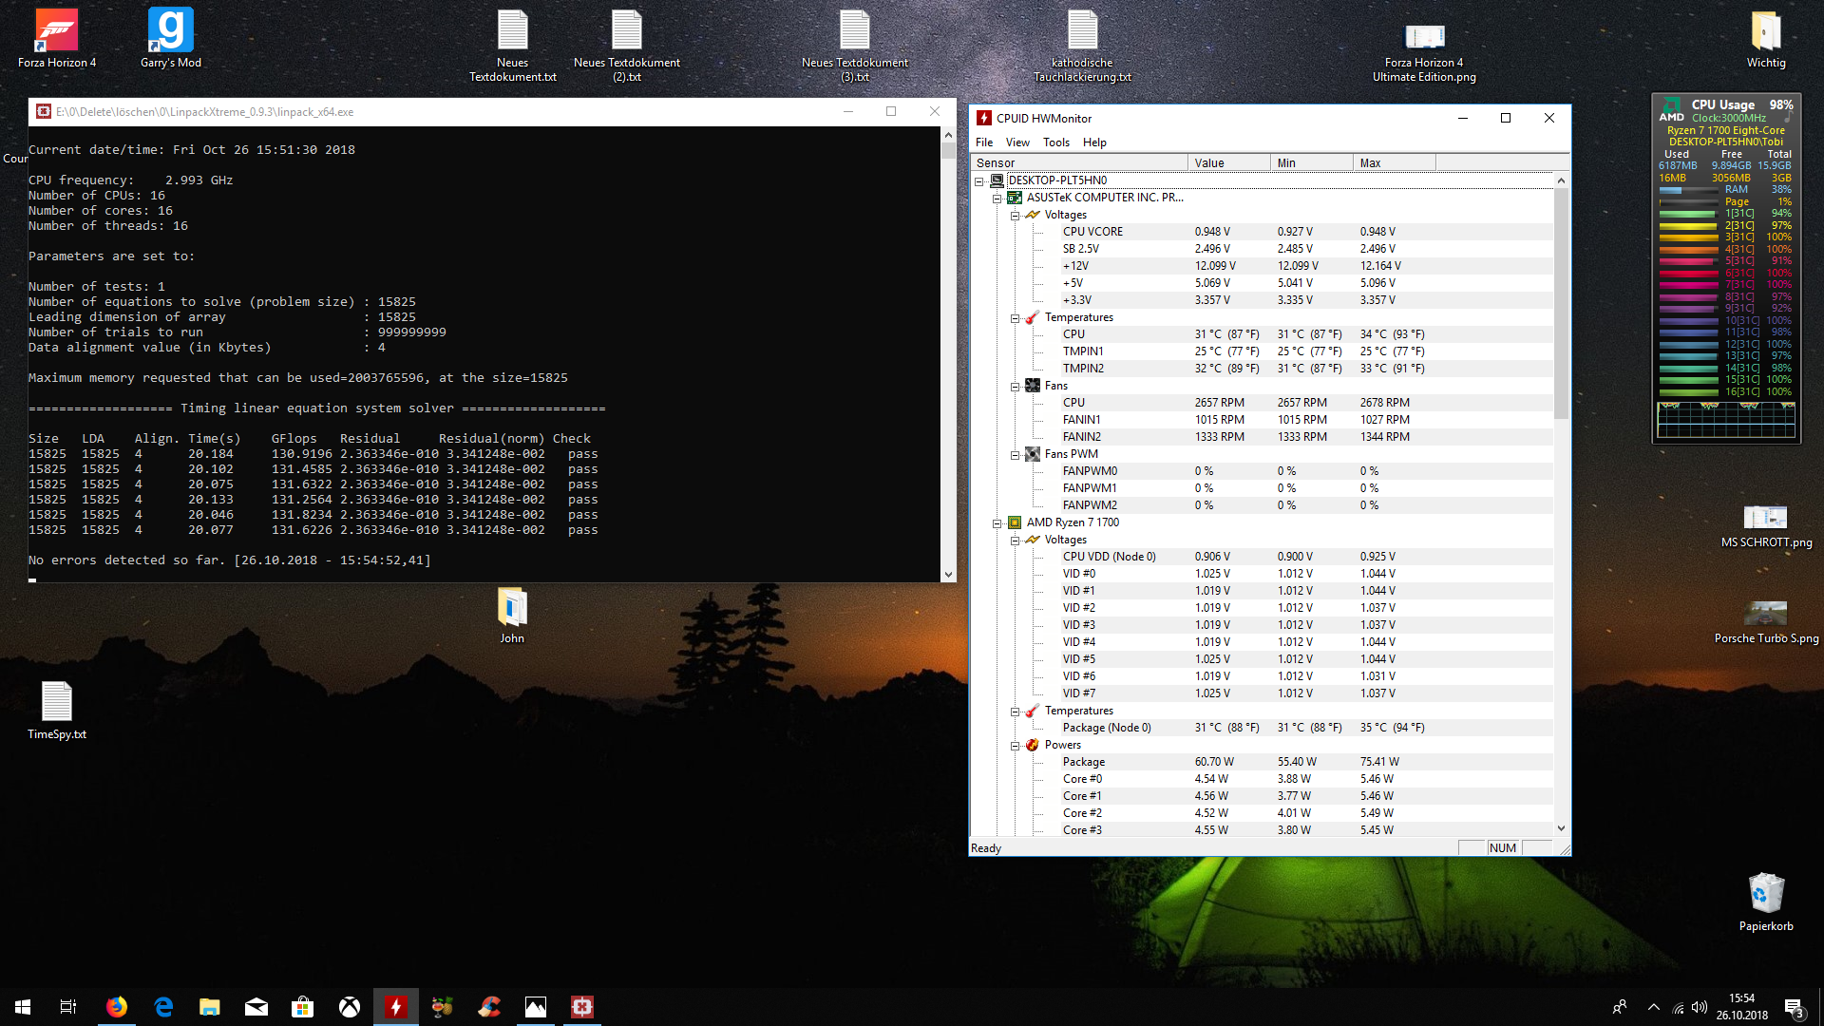Click the HWMonitor taskbar icon

(396, 1007)
